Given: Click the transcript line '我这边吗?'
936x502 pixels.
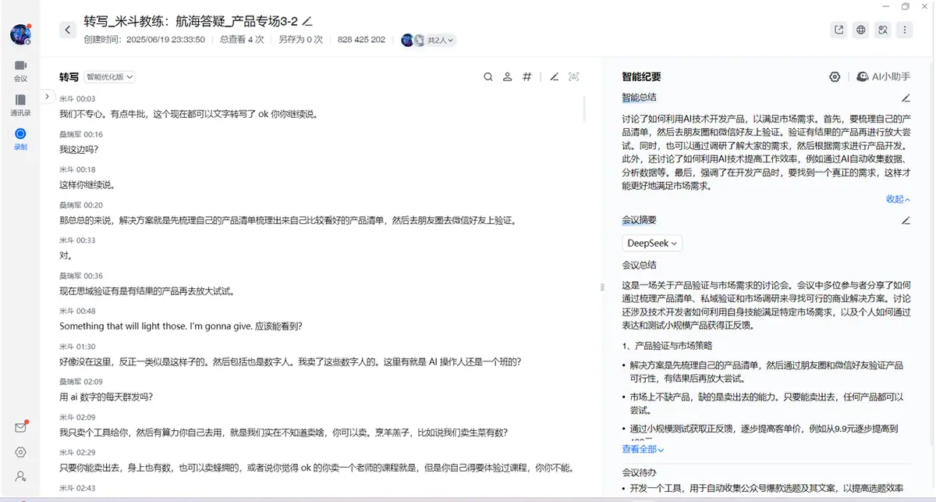Looking at the screenshot, I should 79,149.
